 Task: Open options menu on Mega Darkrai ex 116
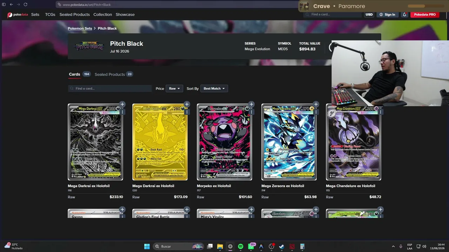tap(122, 112)
